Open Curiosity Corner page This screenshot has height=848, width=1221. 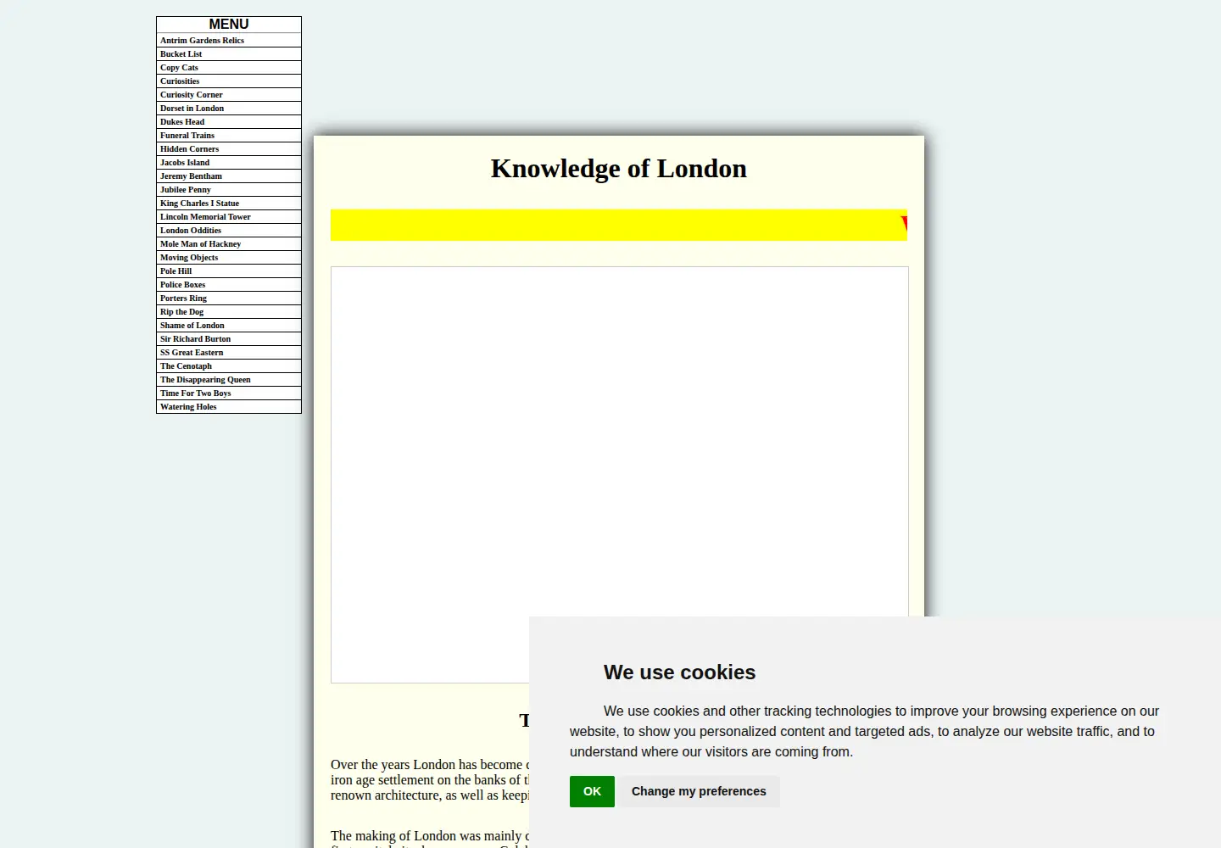tap(229, 95)
